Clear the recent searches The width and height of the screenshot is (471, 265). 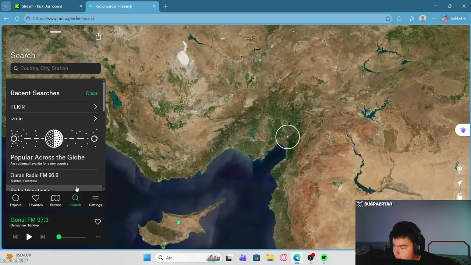[92, 93]
